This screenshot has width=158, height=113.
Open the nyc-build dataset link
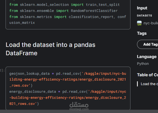tap(151, 23)
